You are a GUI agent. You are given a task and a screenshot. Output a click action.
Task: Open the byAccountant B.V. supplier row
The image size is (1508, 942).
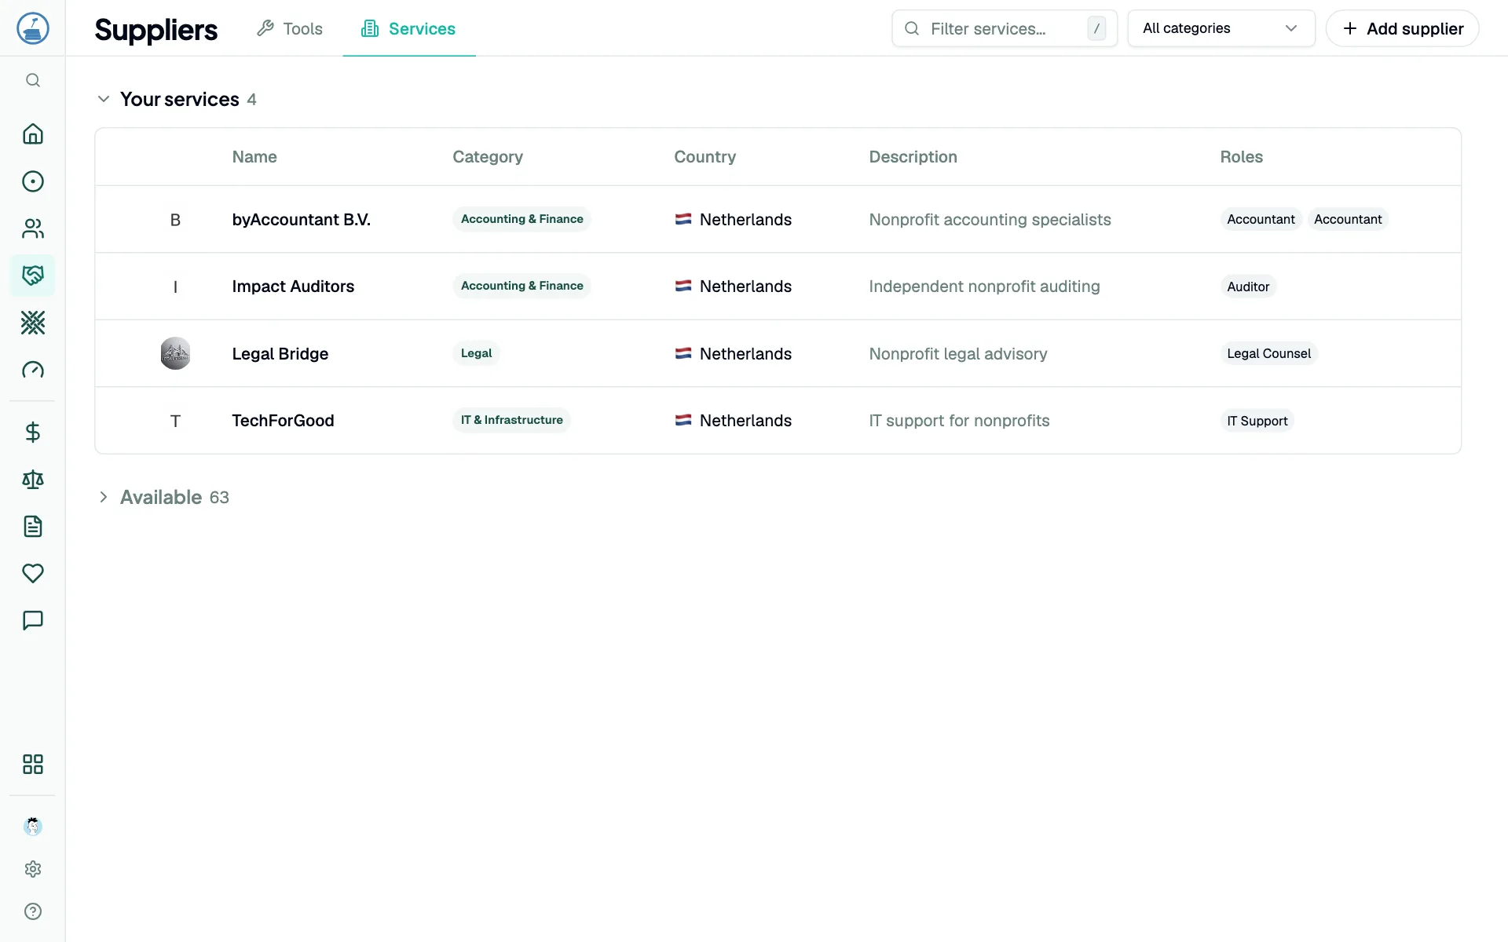point(778,219)
